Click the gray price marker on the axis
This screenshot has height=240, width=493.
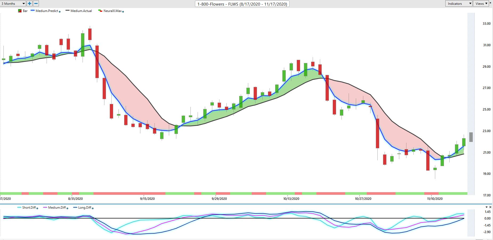(x=471, y=137)
